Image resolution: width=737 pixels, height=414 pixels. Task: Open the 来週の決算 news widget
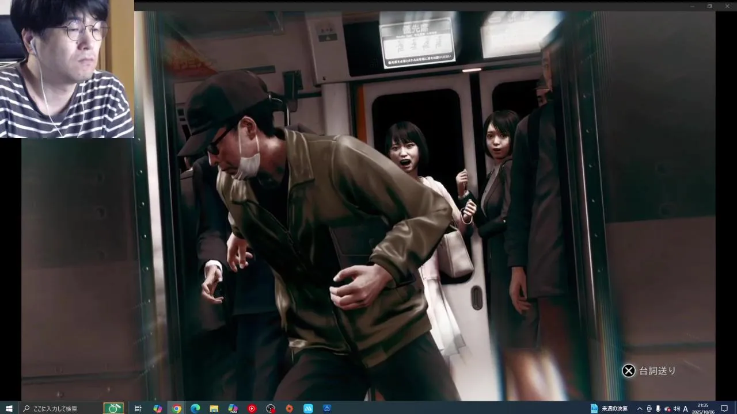609,408
